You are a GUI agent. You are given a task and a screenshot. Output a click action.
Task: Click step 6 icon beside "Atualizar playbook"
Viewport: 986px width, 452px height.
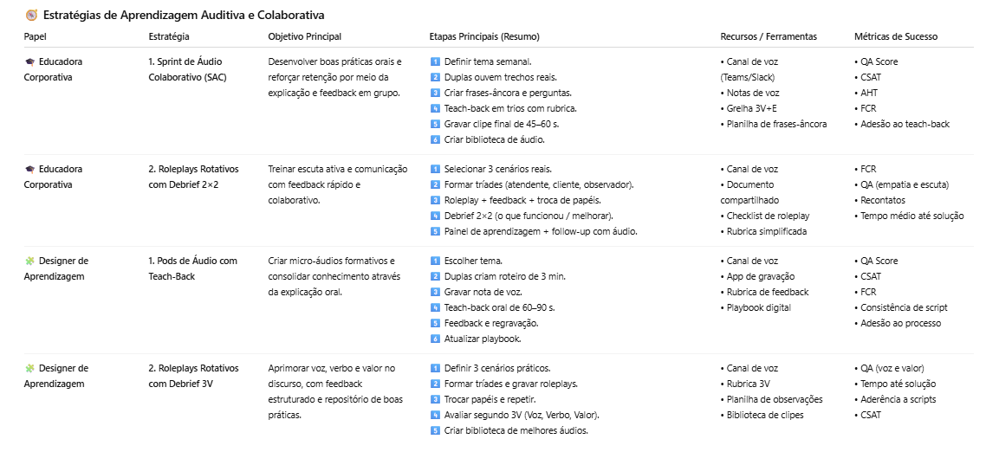435,339
